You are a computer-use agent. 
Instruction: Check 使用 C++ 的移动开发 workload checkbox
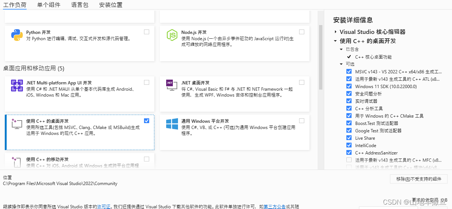[147, 159]
